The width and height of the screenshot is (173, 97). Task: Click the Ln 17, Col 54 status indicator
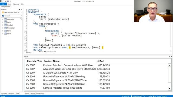[125, 96]
